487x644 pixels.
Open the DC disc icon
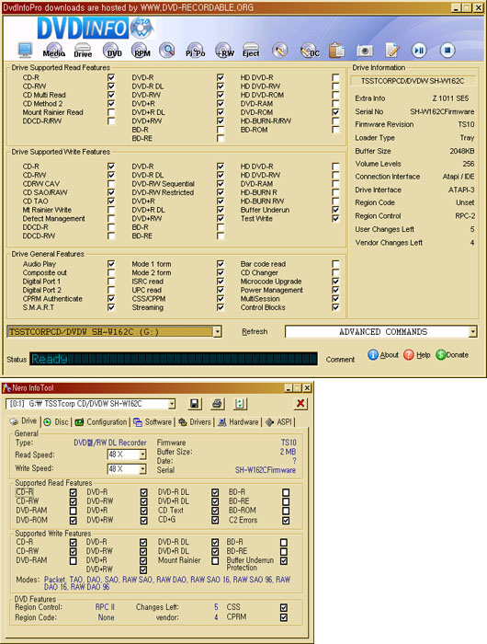310,50
